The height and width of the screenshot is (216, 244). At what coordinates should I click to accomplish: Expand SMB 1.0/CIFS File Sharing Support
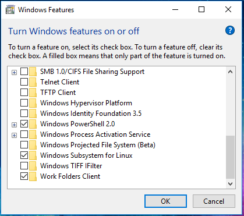14,72
